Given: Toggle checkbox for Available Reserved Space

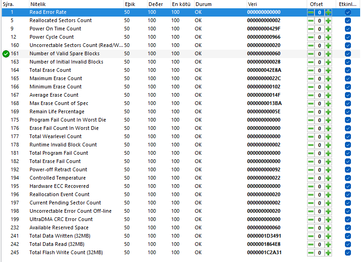Looking at the screenshot, I should point(348,228).
